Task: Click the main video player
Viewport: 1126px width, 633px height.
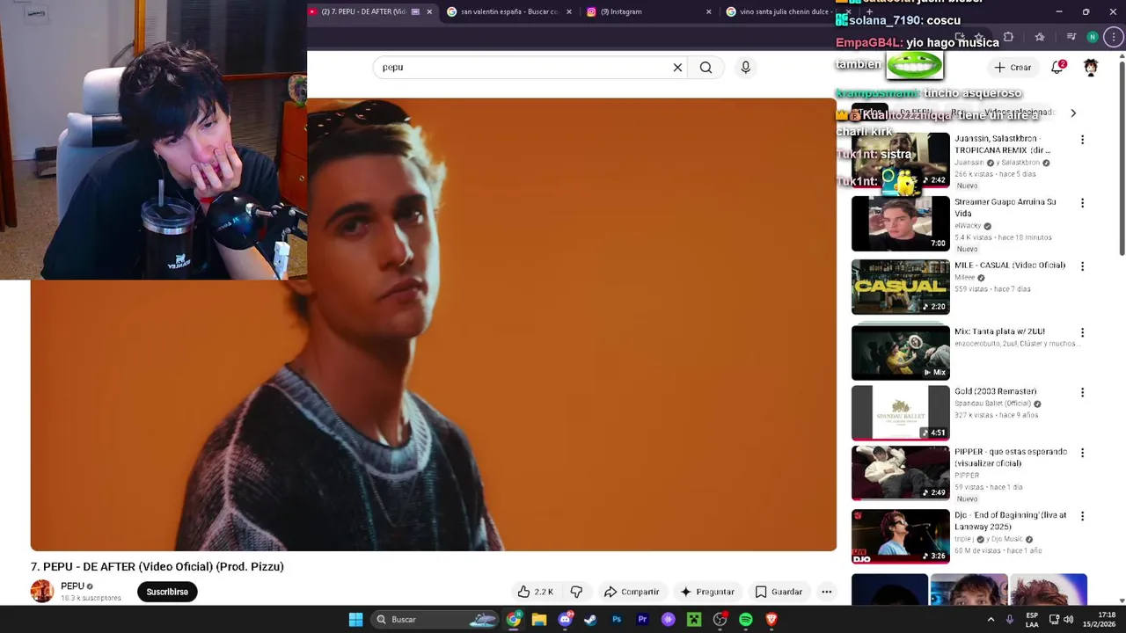Action: 434,325
